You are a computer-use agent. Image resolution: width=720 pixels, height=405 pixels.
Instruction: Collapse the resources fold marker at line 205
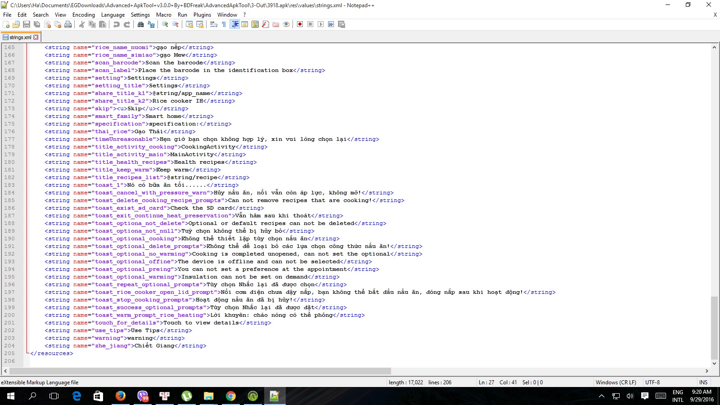(27, 353)
